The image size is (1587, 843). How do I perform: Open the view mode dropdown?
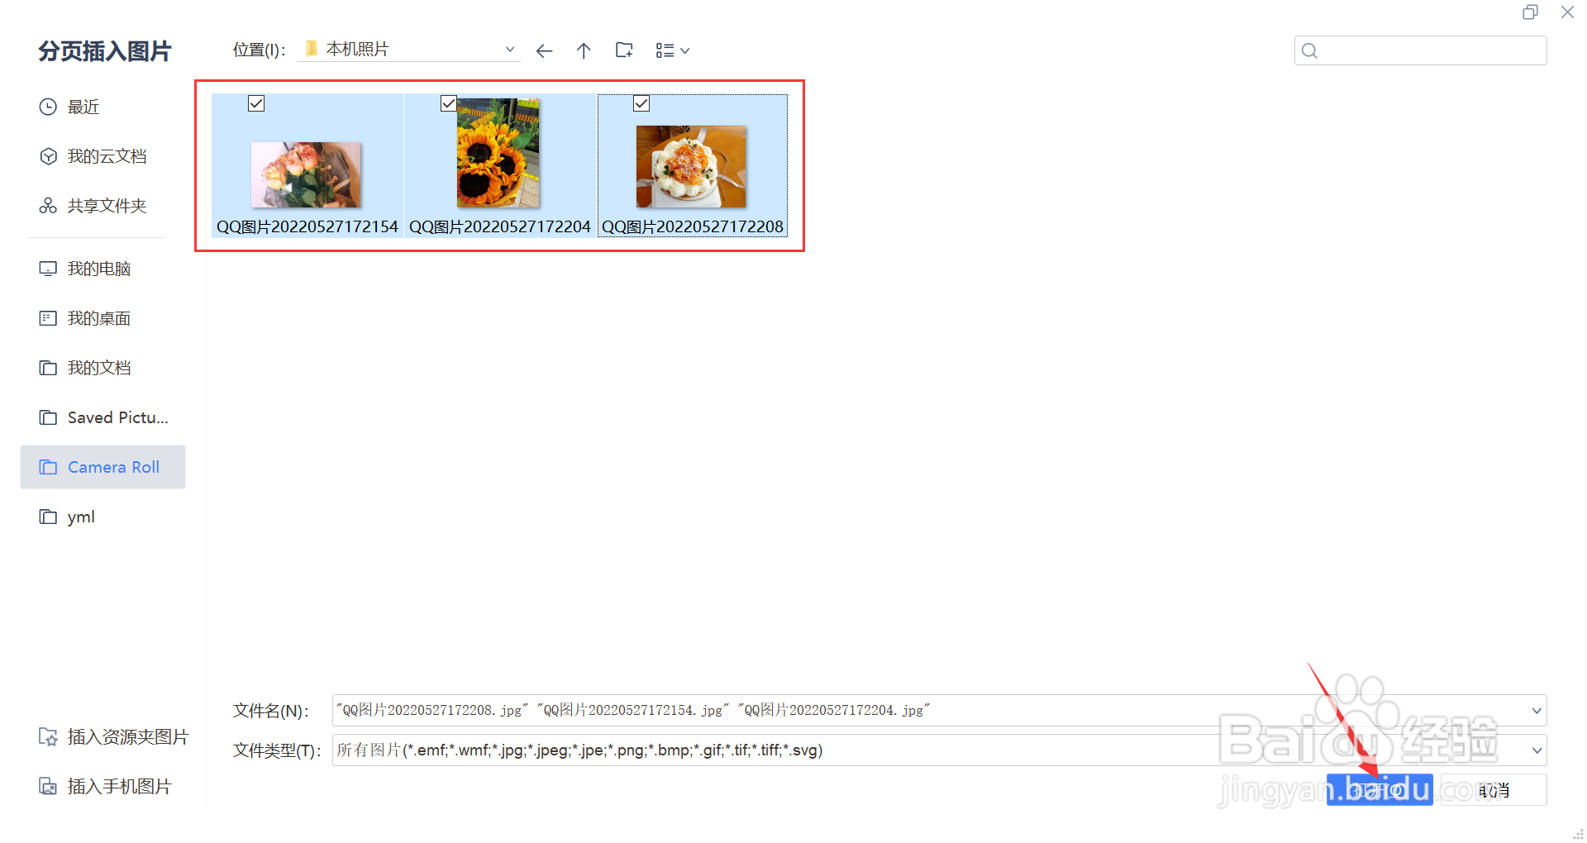673,51
